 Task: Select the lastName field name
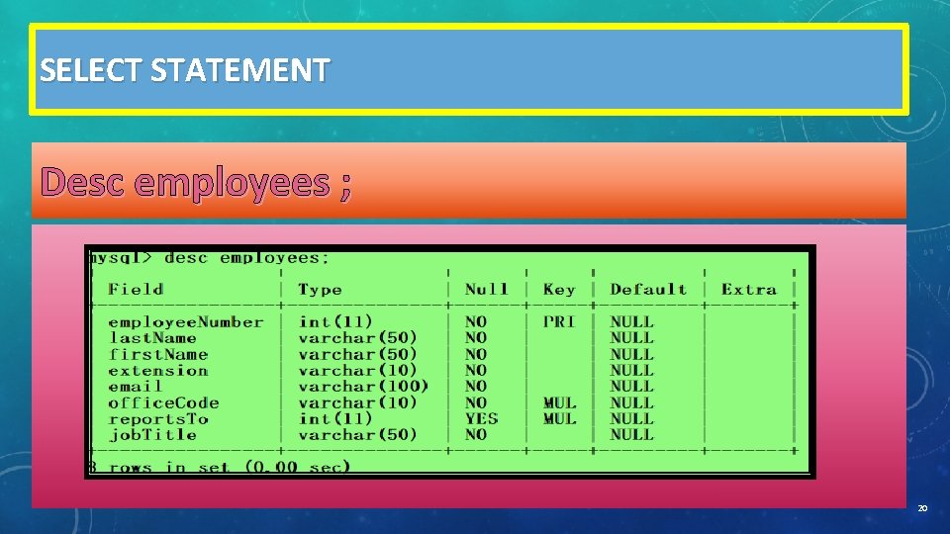(152, 338)
